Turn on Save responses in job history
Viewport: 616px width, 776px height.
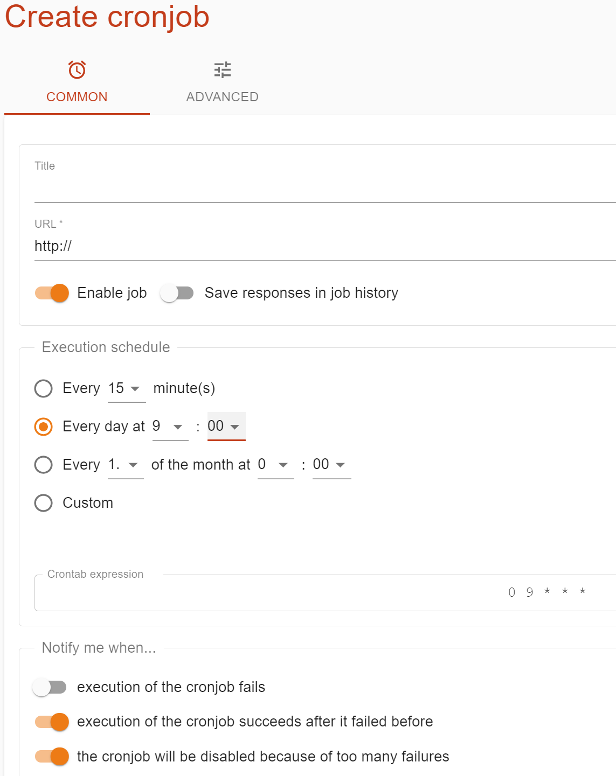pyautogui.click(x=177, y=293)
